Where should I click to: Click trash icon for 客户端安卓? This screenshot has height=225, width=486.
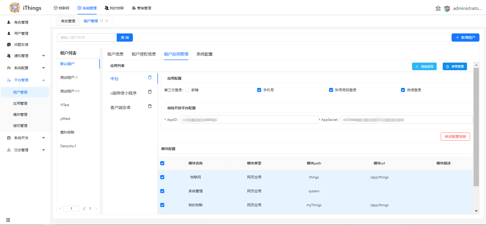[x=150, y=106]
